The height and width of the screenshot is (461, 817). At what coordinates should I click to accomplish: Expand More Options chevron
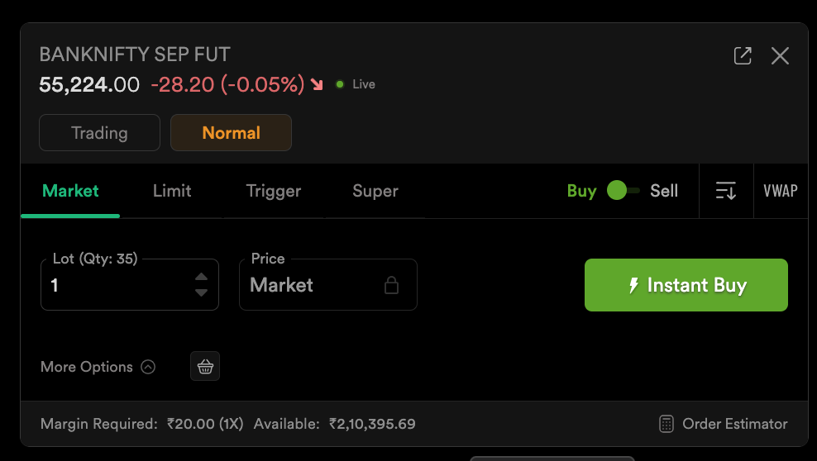[x=148, y=367]
